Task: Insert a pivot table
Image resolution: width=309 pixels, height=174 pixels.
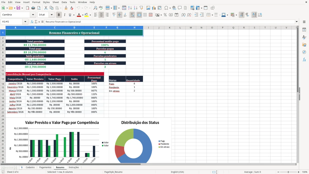Action: (x=159, y=8)
